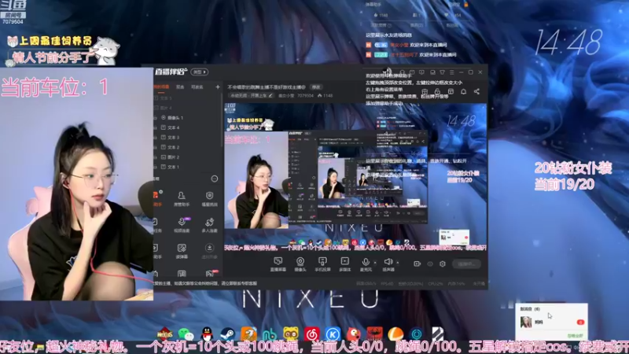This screenshot has height=354, width=629.
Task: Open the settings gear in bottom bar
Action: tap(443, 264)
